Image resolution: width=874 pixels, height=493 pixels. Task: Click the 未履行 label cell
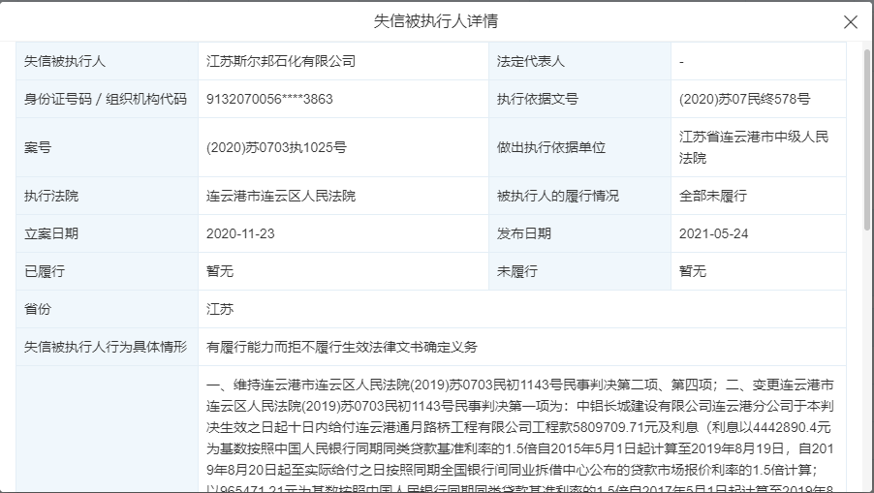(x=579, y=271)
